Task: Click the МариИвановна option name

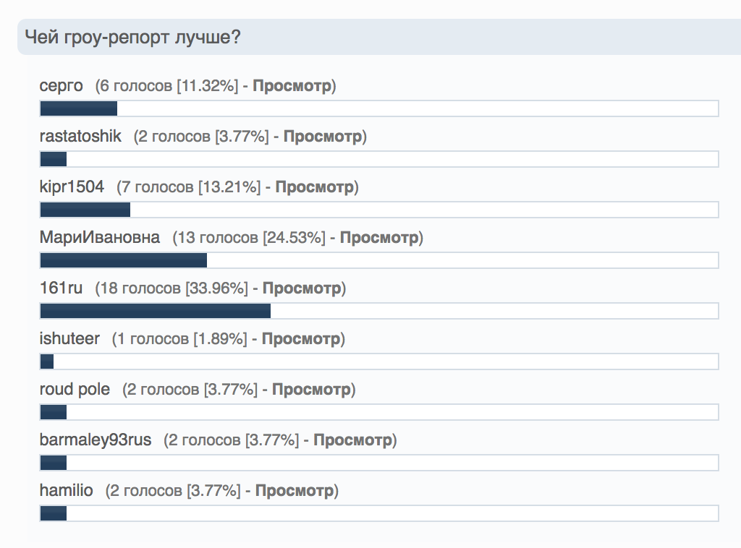Action: pos(100,237)
